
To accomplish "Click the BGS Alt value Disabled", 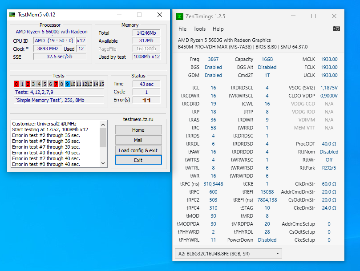I will click(267, 67).
